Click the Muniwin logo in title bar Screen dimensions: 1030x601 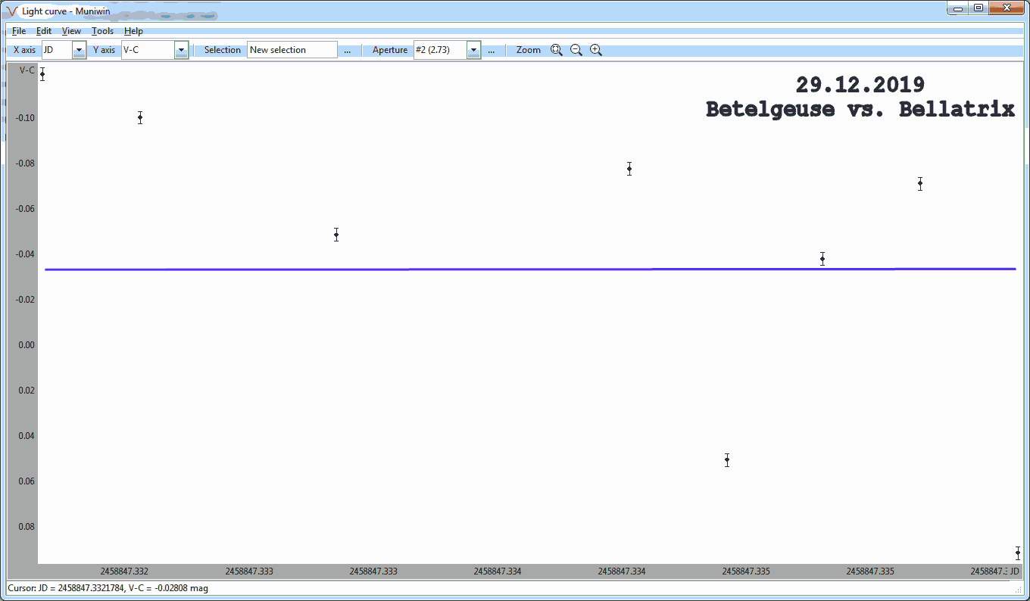(x=11, y=11)
